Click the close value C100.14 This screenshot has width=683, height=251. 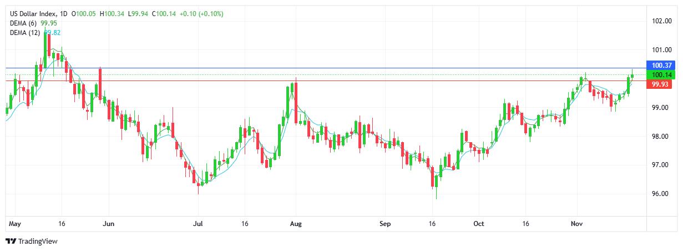click(x=166, y=13)
